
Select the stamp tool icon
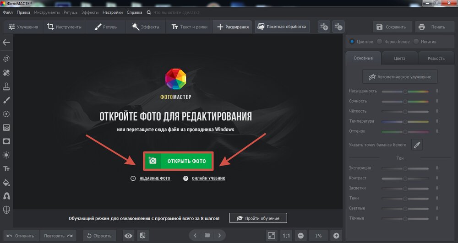point(6,86)
